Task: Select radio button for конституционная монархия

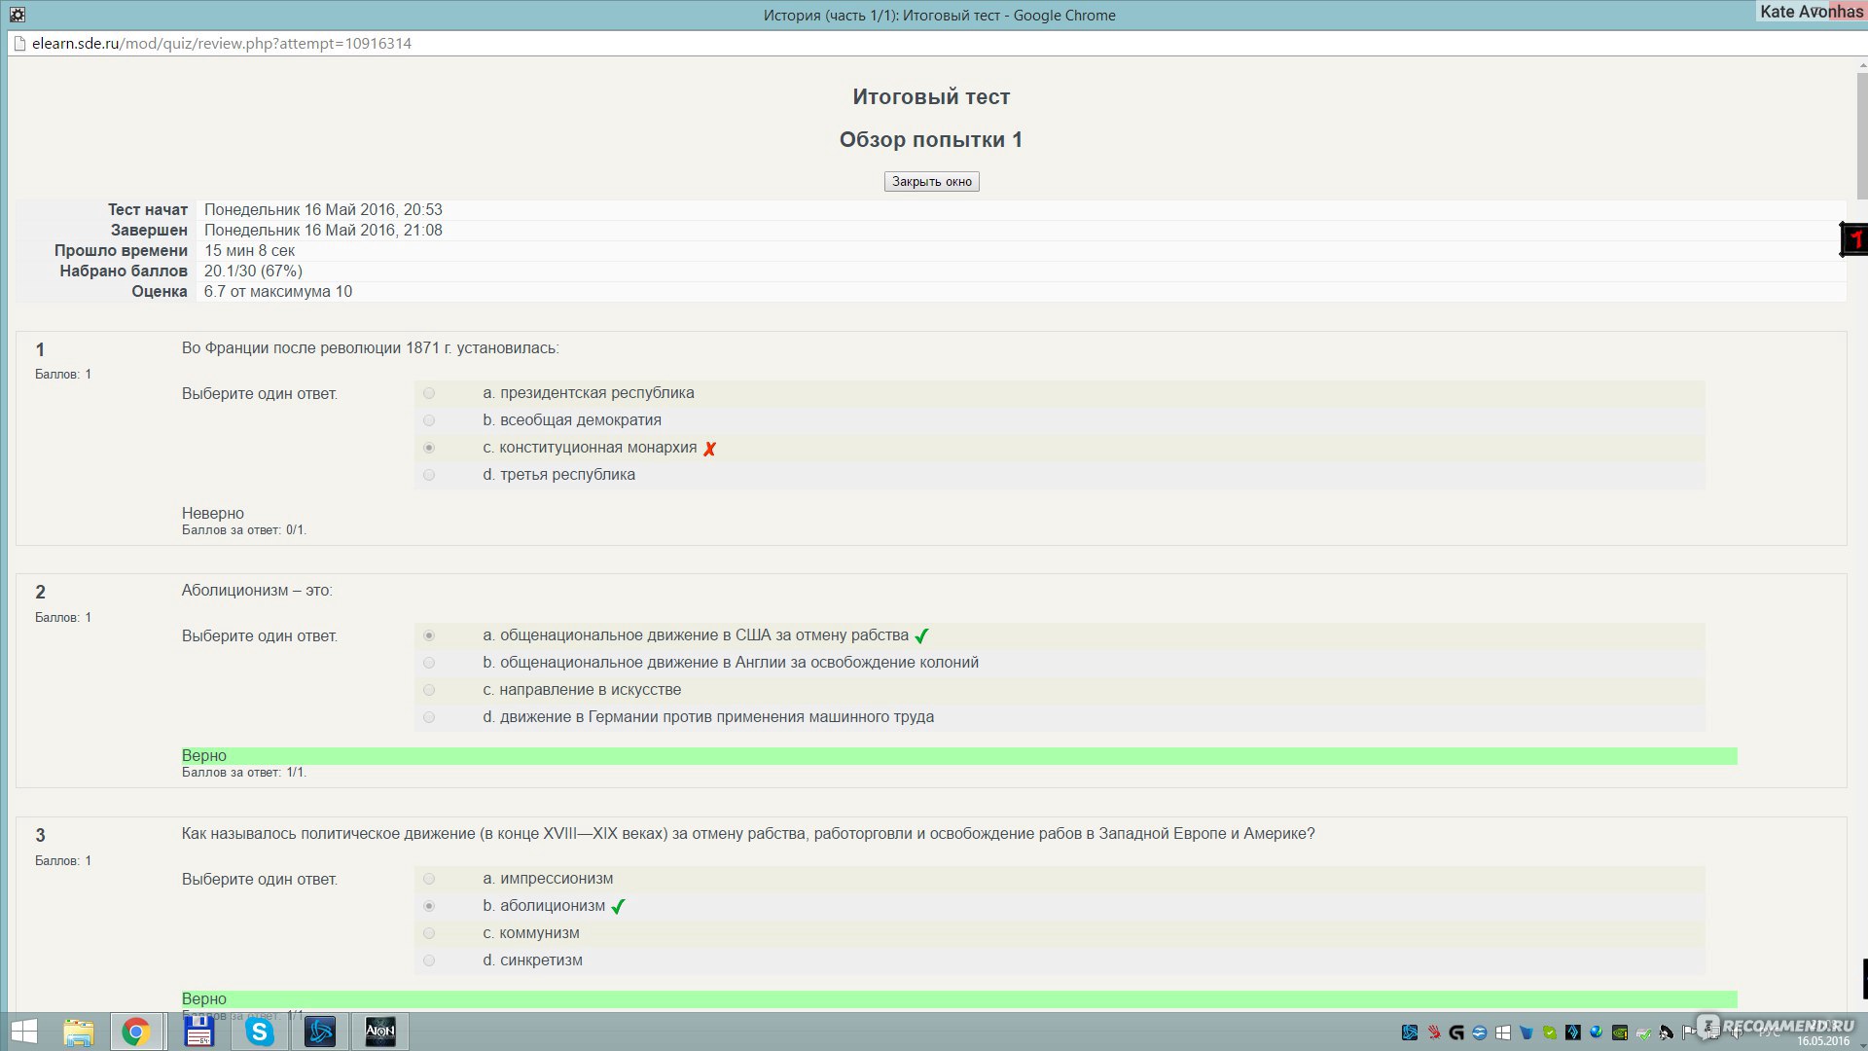Action: pyautogui.click(x=429, y=448)
